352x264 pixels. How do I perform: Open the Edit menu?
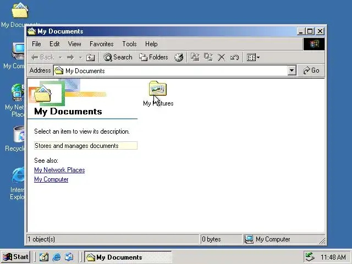[x=54, y=44]
